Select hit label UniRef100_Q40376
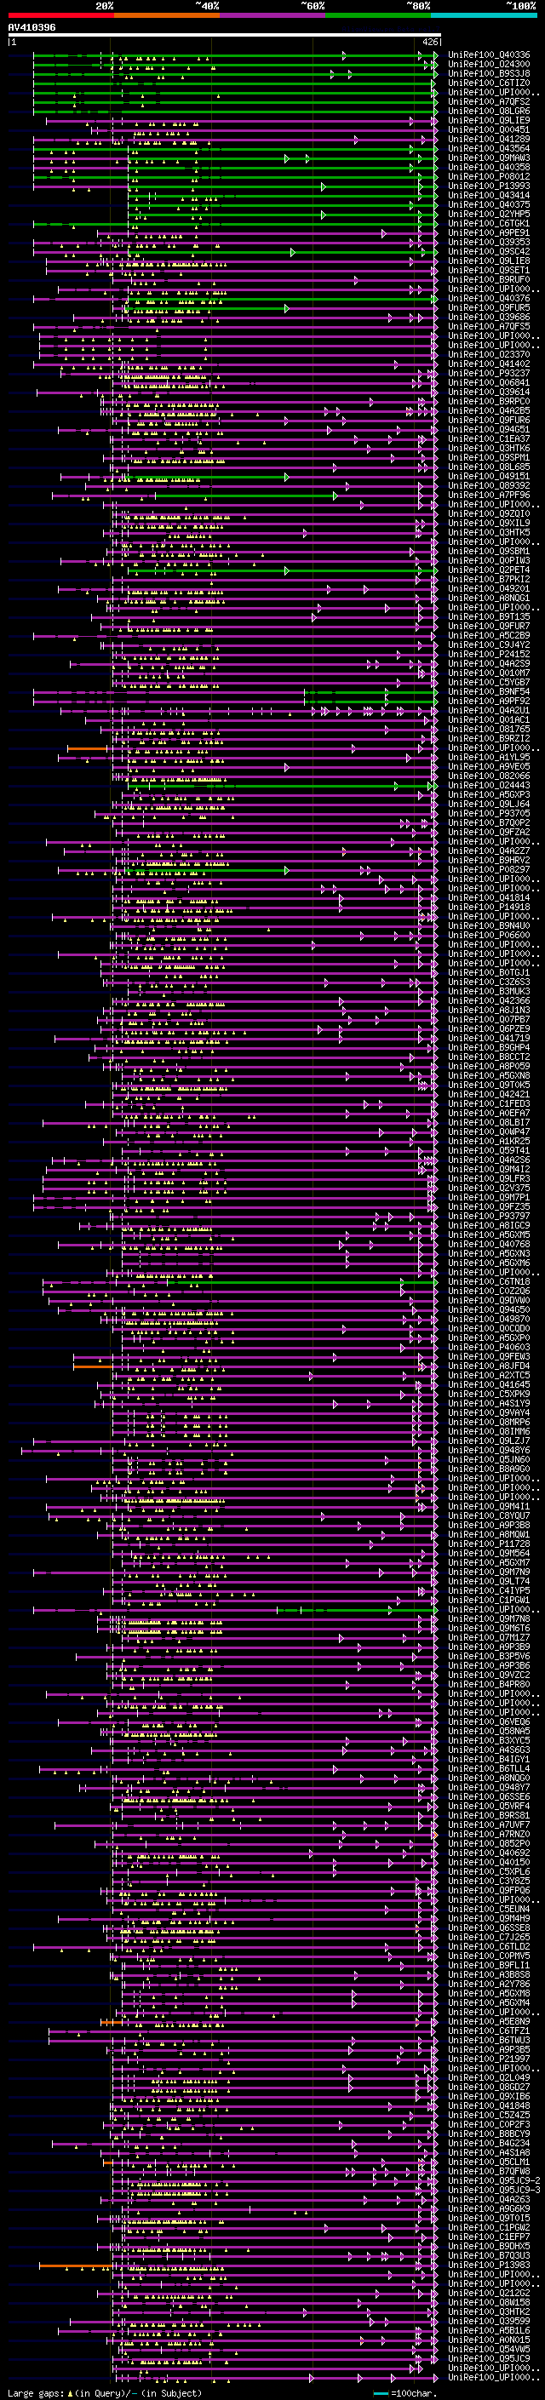545x2400 pixels. 488,298
